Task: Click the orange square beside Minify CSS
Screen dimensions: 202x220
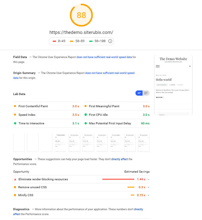Action: [x=15, y=195]
